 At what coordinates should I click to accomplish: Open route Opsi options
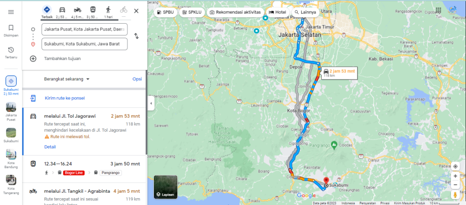coord(137,79)
